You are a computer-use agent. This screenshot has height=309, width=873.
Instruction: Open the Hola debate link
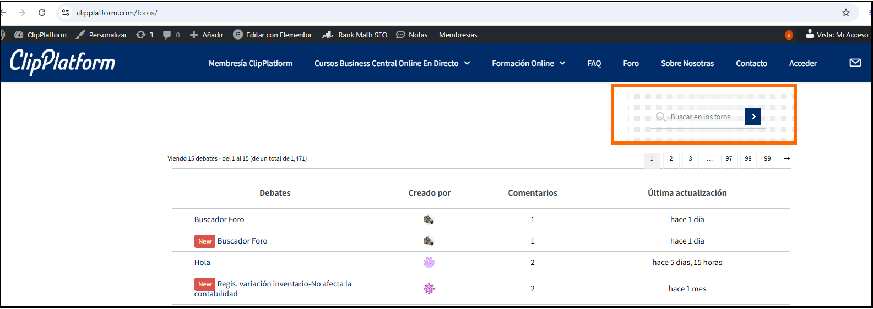[x=202, y=262]
